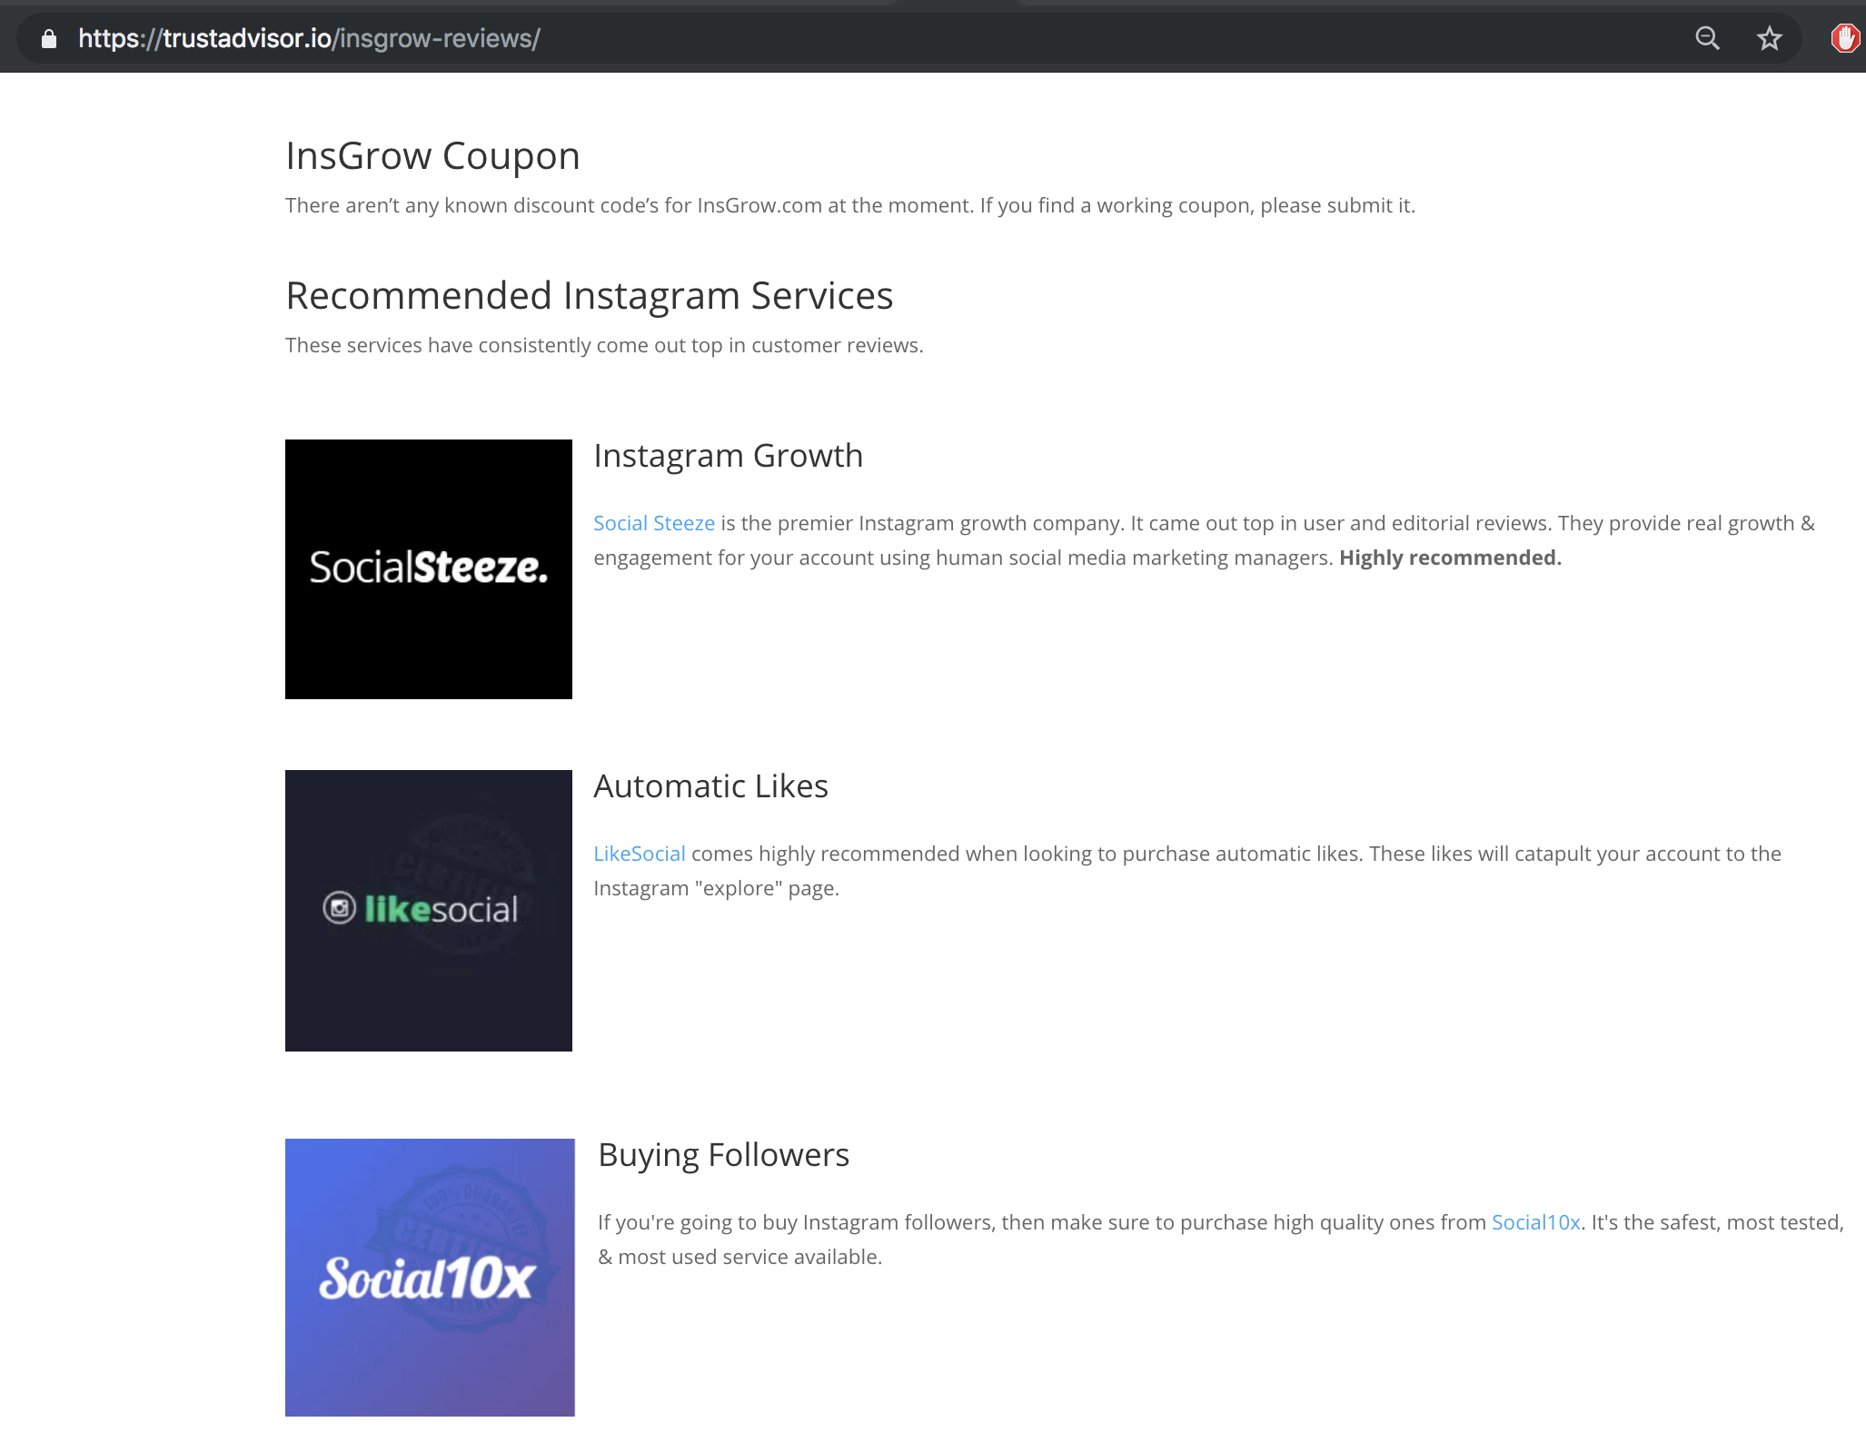Click the InsGrow Coupon heading
1866x1442 pixels.
432,156
